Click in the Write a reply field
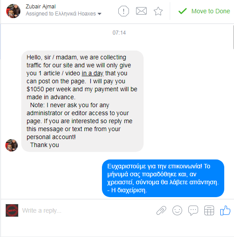234x237 pixels. click(88, 210)
